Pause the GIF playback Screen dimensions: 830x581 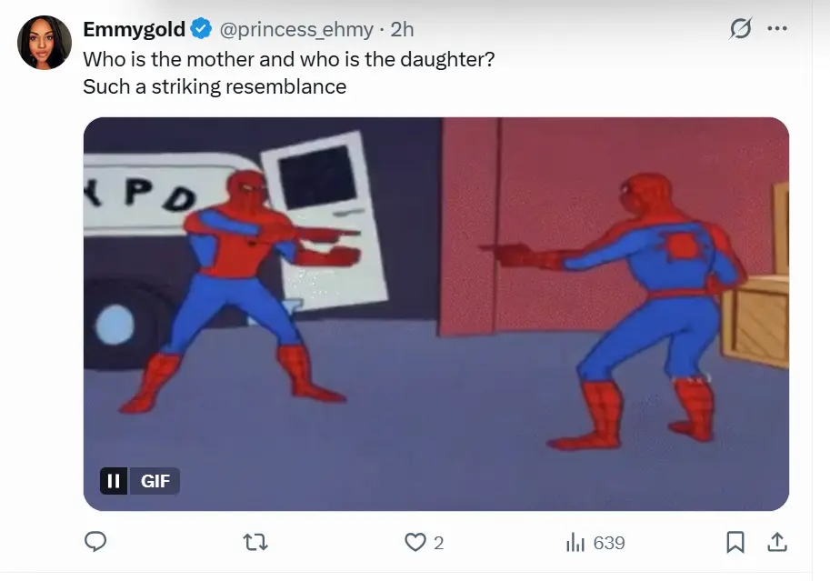[x=114, y=481]
